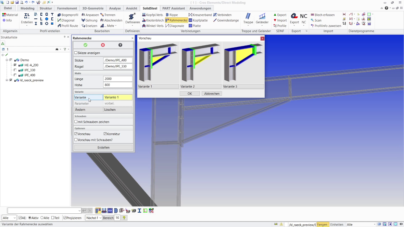Switch to the Struktur tab
The width and height of the screenshot is (404, 227).
(46, 8)
